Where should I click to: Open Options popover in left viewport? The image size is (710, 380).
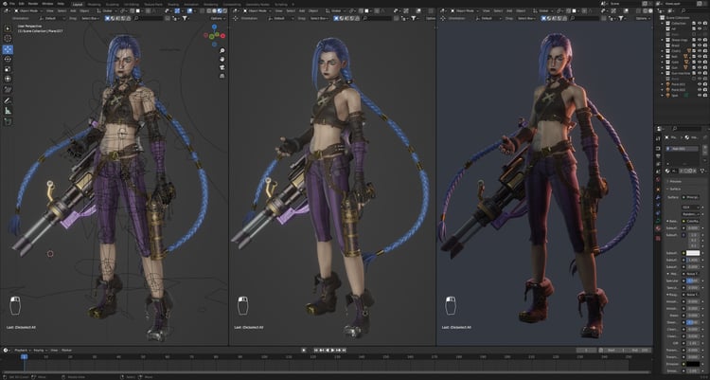point(218,18)
